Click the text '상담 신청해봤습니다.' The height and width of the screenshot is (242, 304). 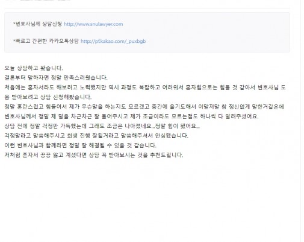(66, 97)
